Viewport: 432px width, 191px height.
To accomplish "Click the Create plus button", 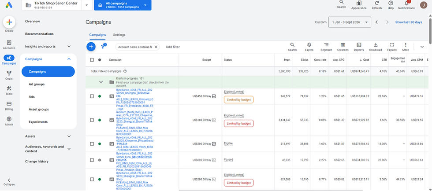I will pos(9,22).
